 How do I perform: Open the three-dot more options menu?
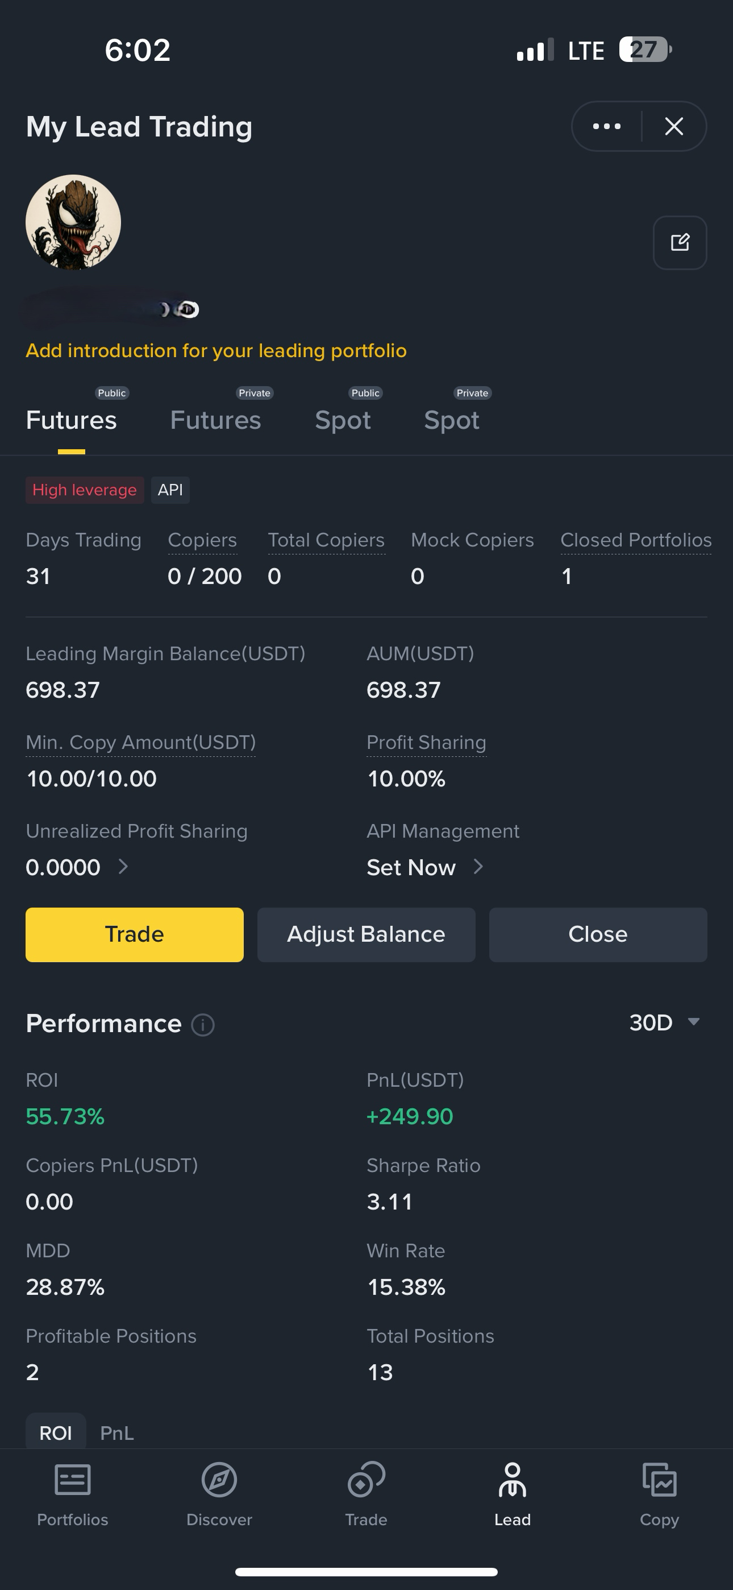click(606, 127)
